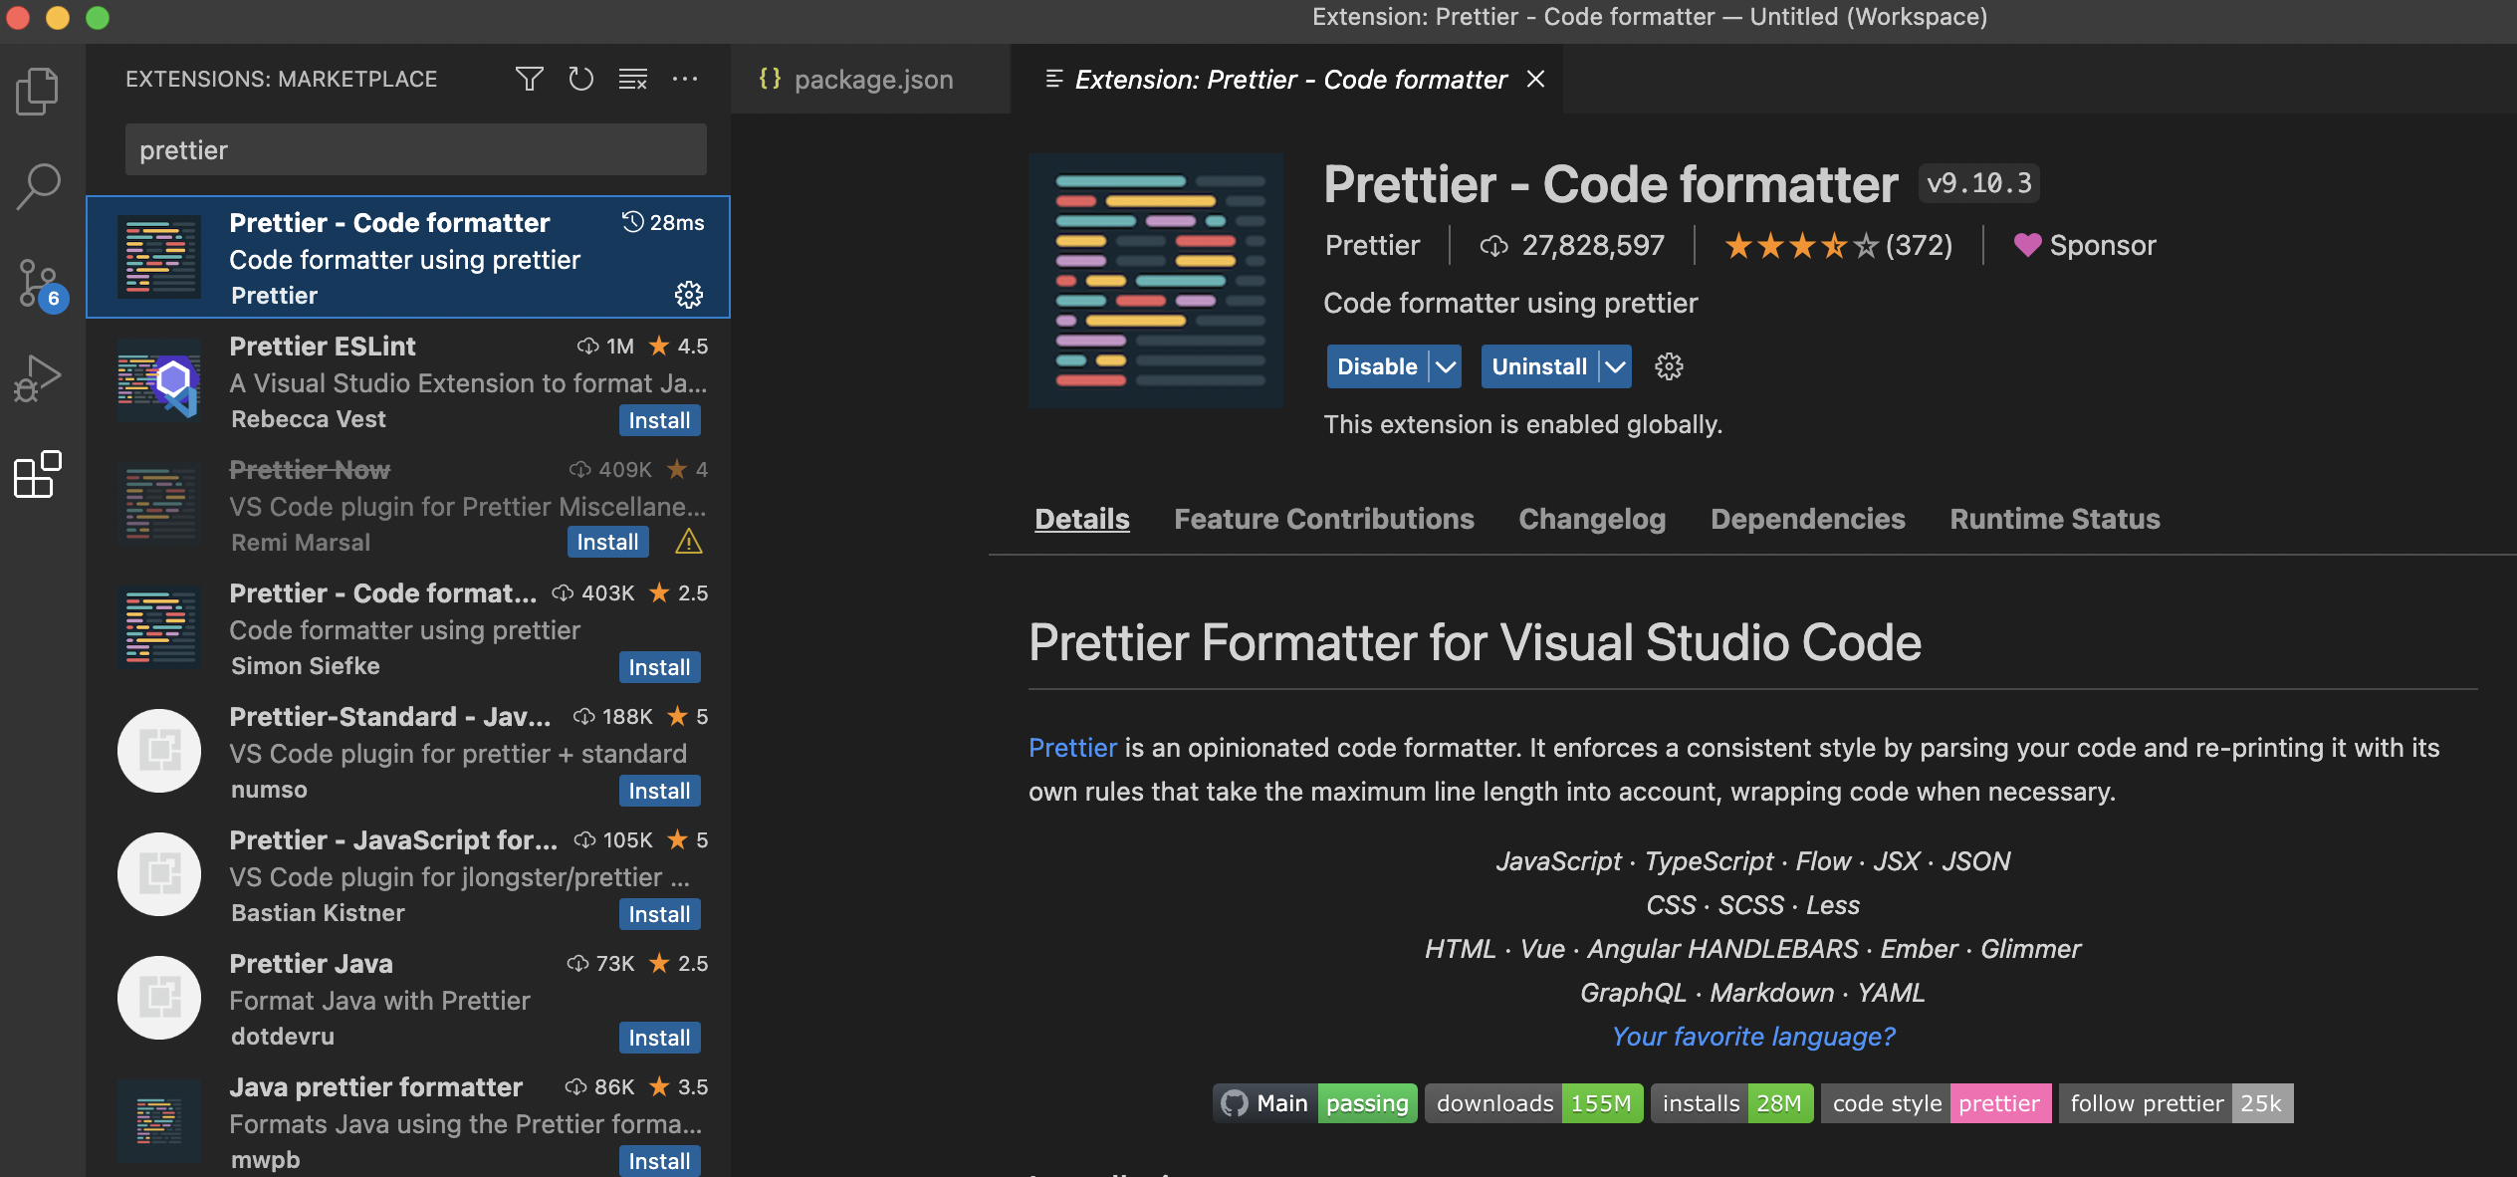Expand the Uninstall dropdown arrow
Image resolution: width=2517 pixels, height=1177 pixels.
(1615, 366)
